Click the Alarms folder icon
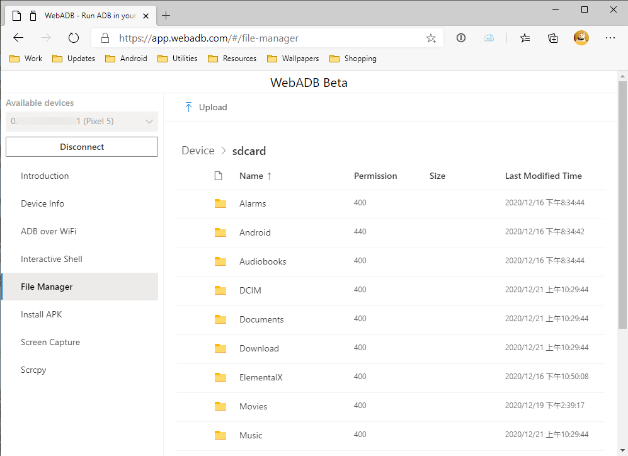This screenshot has width=628, height=456. (x=220, y=203)
